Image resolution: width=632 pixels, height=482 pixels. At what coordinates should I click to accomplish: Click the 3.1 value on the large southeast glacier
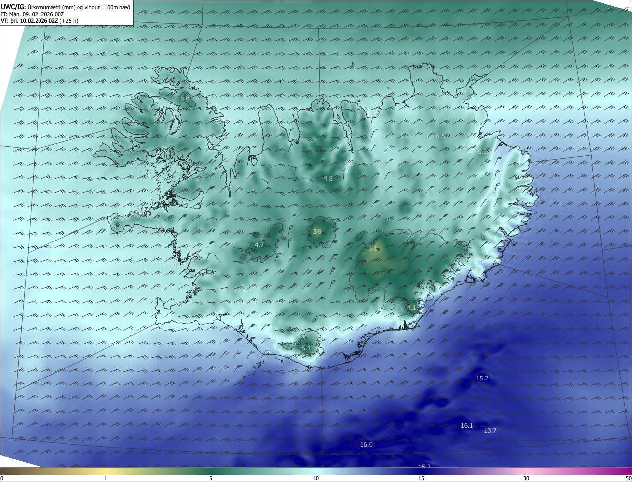click(x=373, y=249)
